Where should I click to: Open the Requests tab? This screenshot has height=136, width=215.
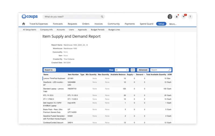point(72,24)
